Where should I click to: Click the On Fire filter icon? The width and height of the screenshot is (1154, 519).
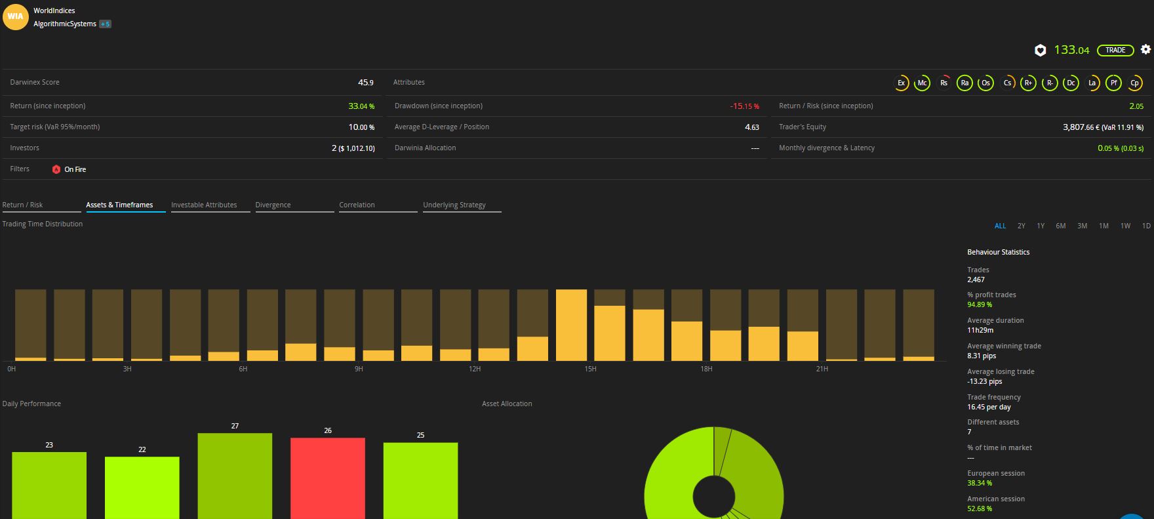(x=56, y=169)
